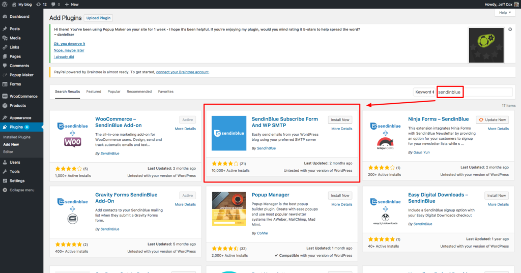Image resolution: width=521 pixels, height=273 pixels.
Task: Open More Details for SendinBlue Subscribe Form
Action: [341, 129]
